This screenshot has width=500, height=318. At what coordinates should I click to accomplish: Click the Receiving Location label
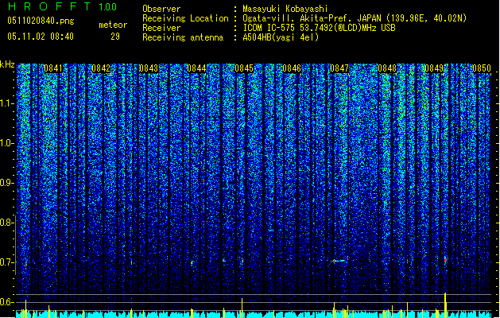pyautogui.click(x=185, y=18)
